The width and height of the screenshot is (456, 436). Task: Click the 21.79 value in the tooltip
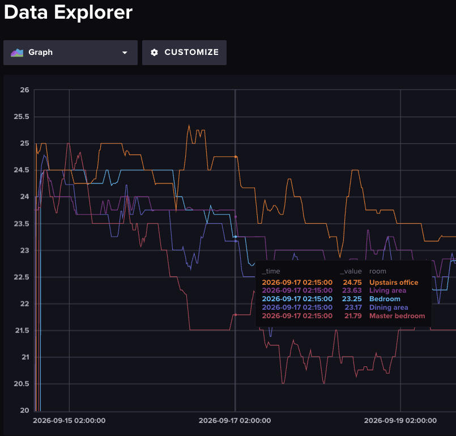coord(353,315)
